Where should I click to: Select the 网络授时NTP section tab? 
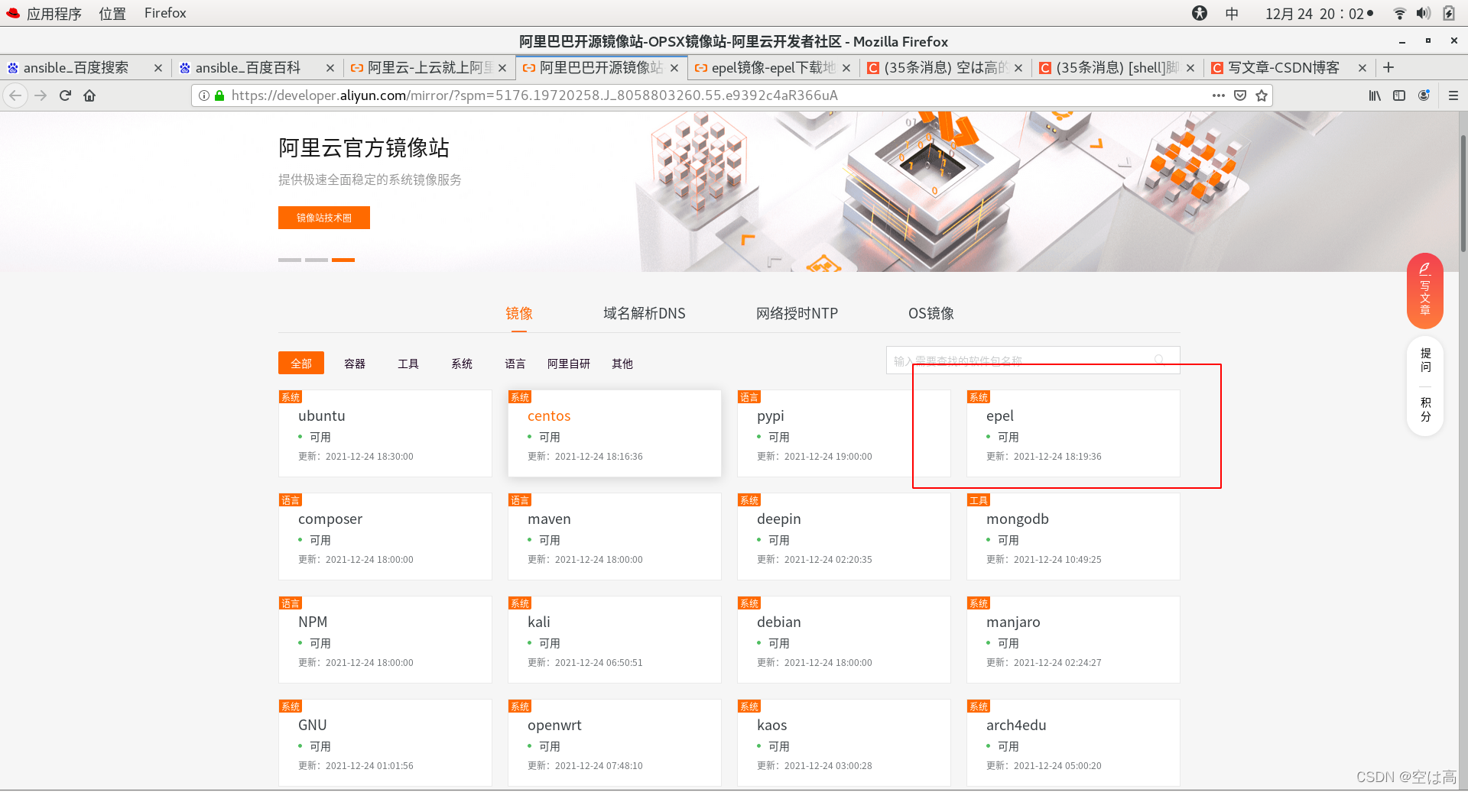[x=797, y=313]
